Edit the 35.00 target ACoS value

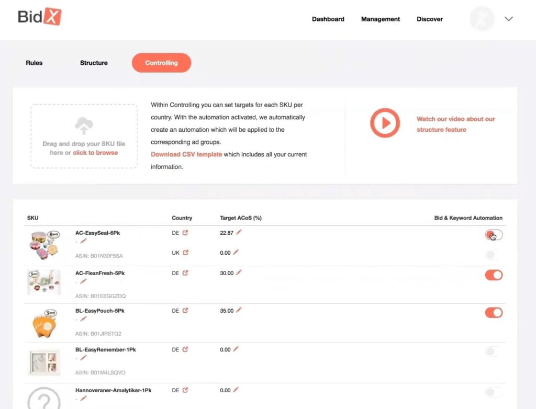[239, 310]
